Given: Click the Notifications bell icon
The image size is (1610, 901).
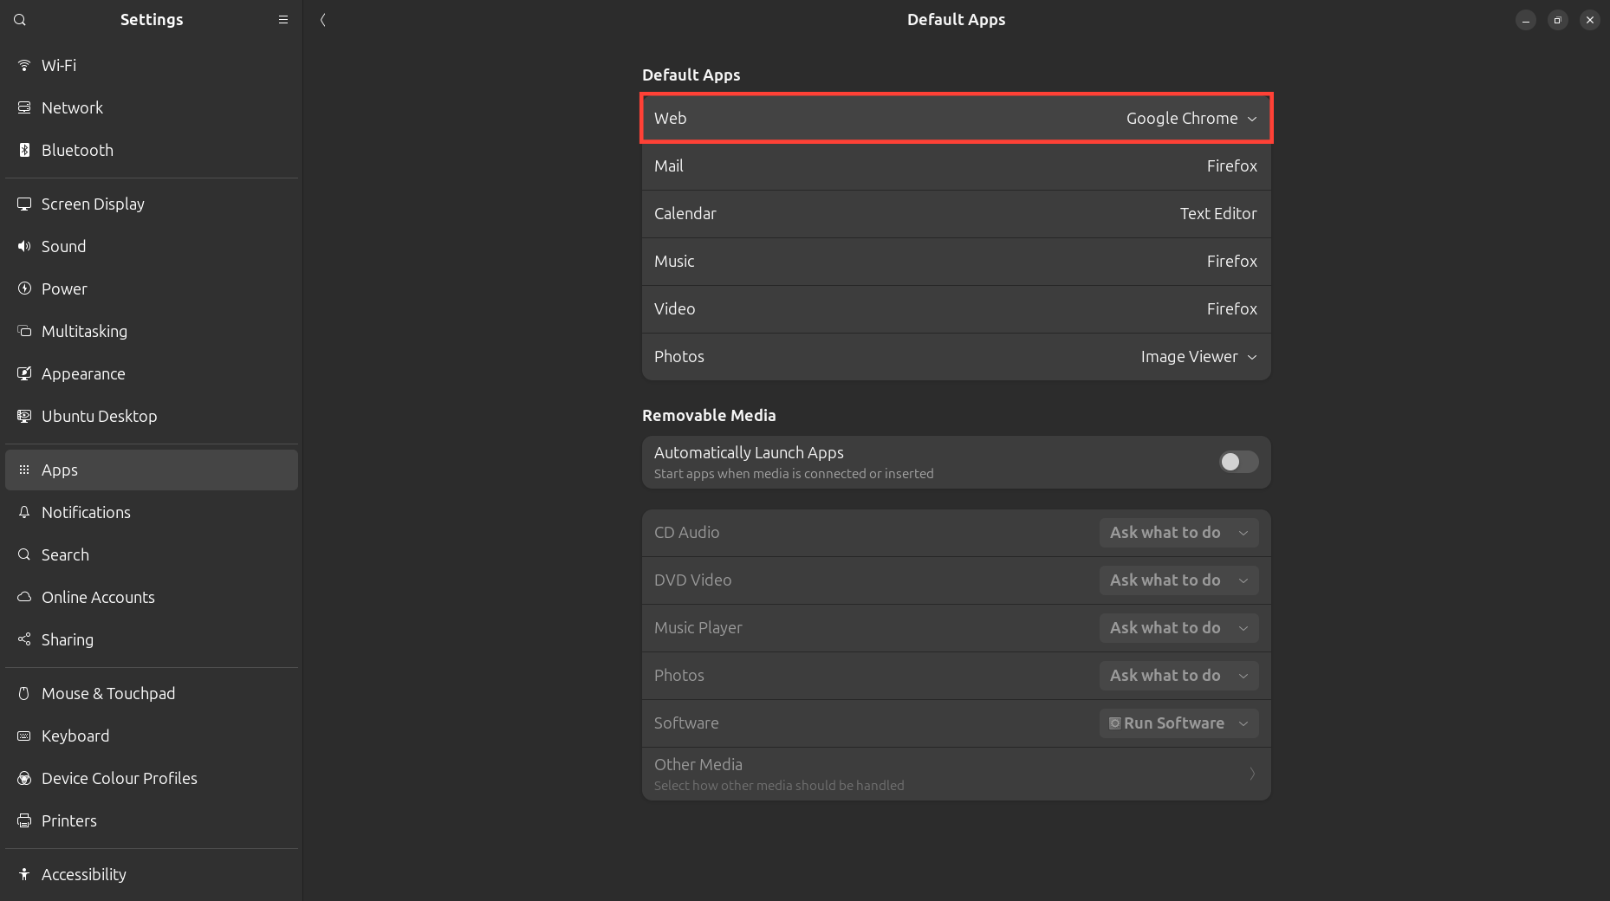Looking at the screenshot, I should pos(24,513).
